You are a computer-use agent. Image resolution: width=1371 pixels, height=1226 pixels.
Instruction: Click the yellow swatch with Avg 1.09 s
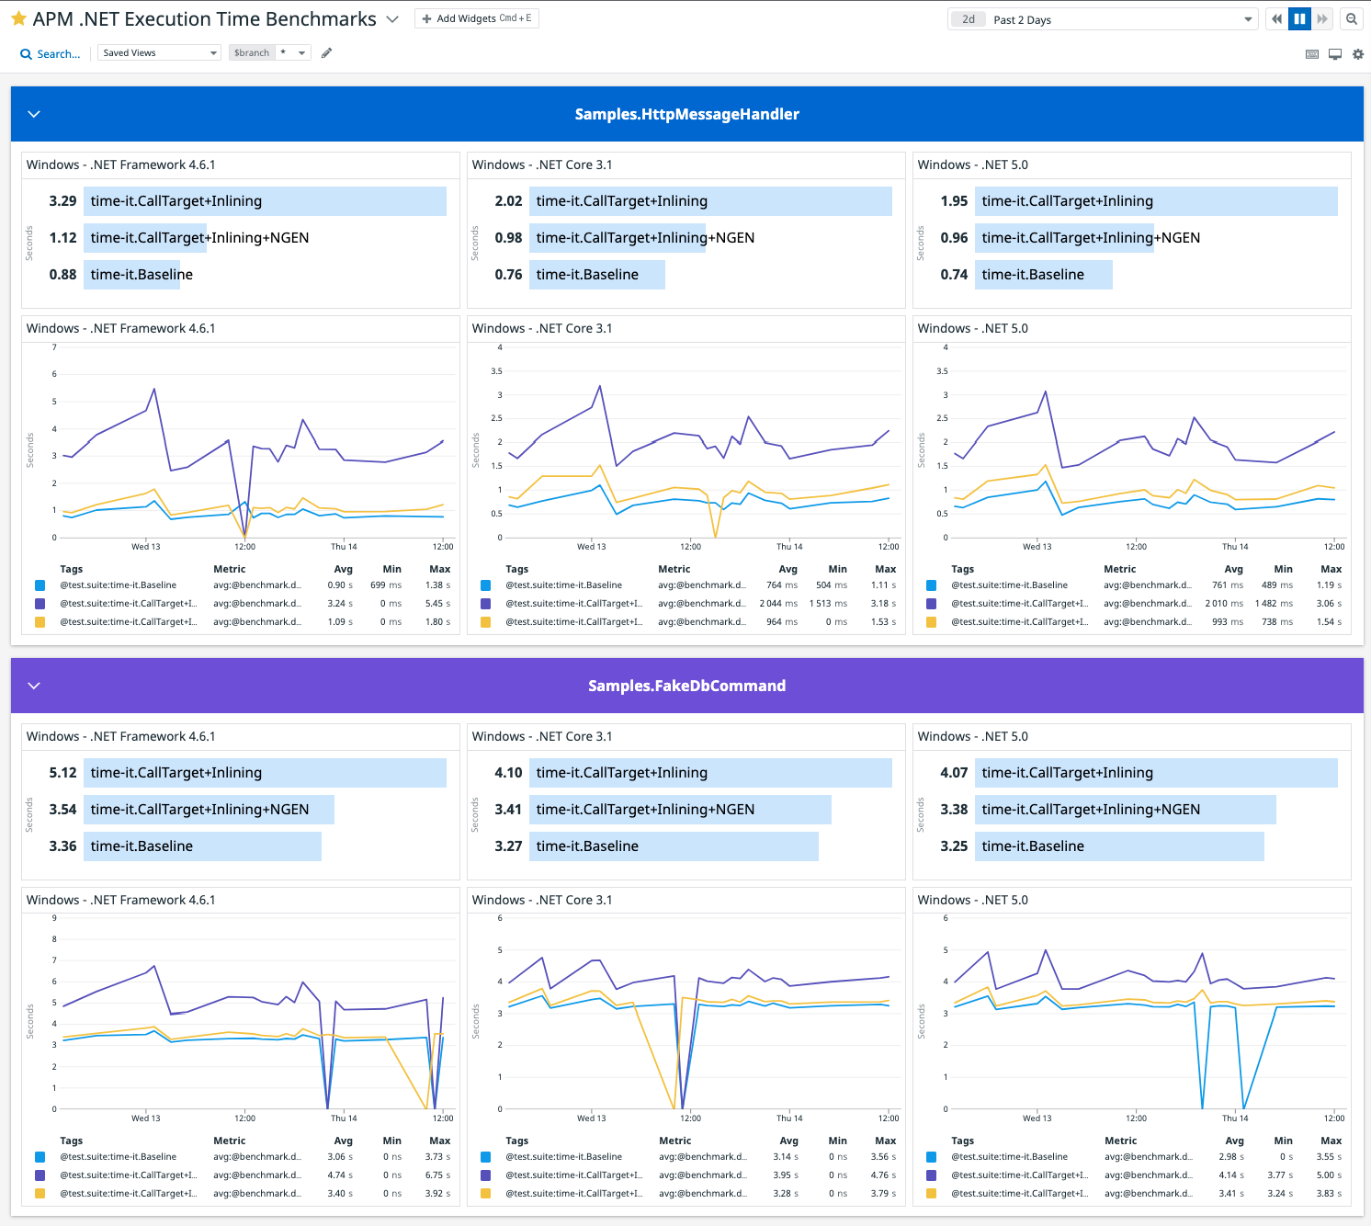[x=40, y=622]
